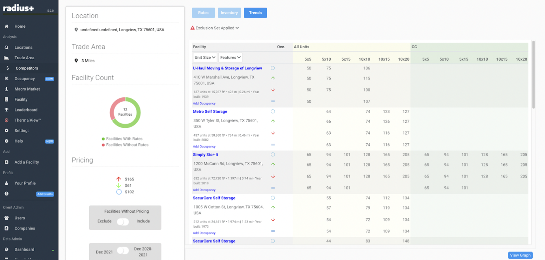Click the Help question mark icon
The width and height of the screenshot is (545, 260).
pos(6,141)
